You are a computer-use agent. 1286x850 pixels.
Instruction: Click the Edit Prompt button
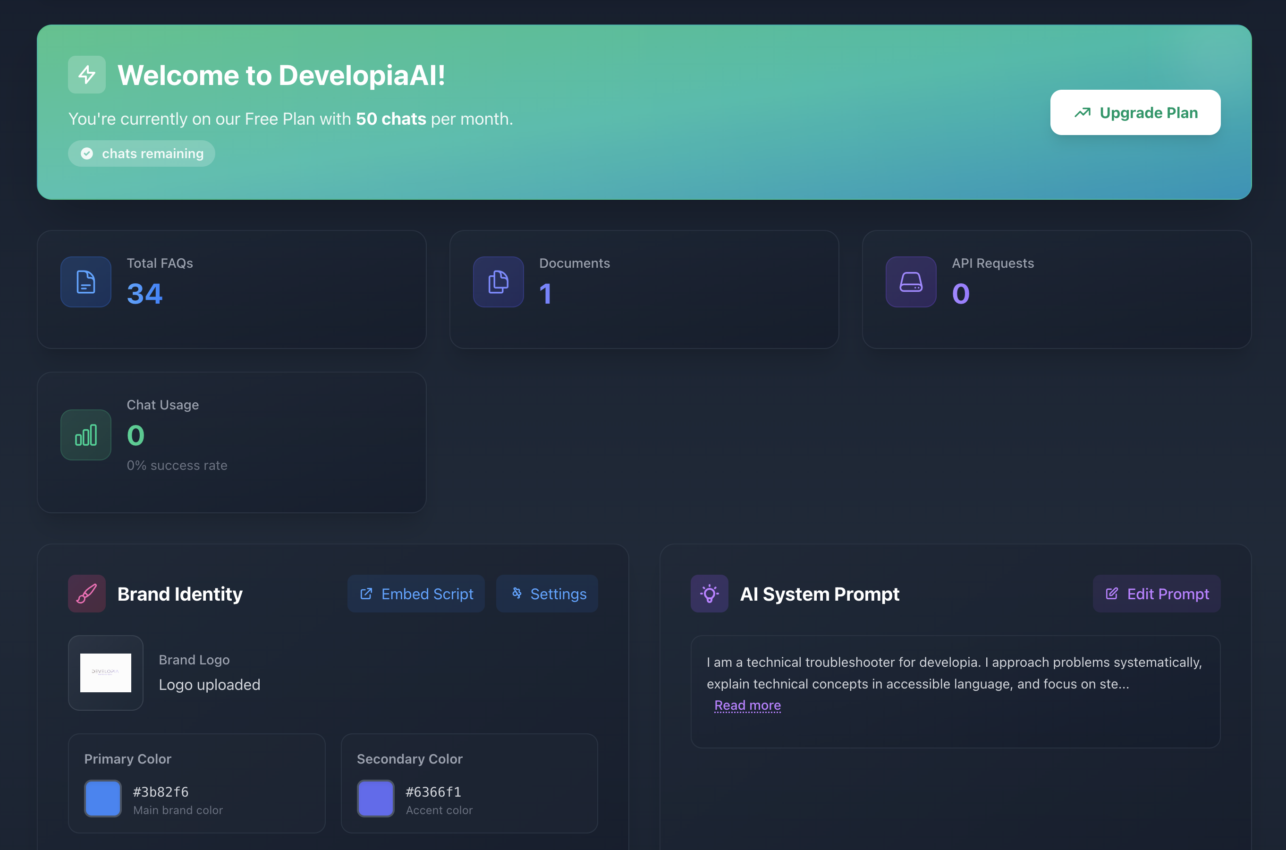[x=1156, y=594]
